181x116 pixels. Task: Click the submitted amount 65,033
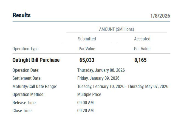tap(87, 60)
